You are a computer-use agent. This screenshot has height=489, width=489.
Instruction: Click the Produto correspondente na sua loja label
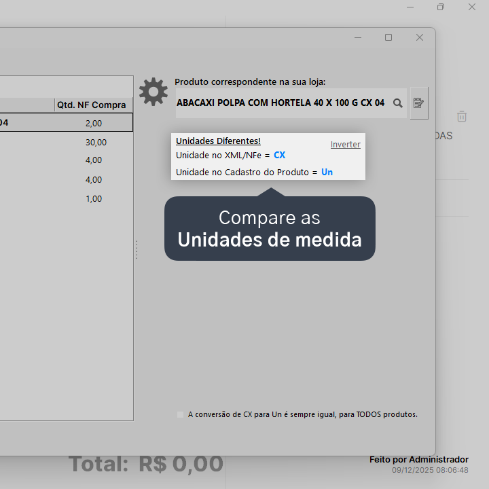(250, 82)
